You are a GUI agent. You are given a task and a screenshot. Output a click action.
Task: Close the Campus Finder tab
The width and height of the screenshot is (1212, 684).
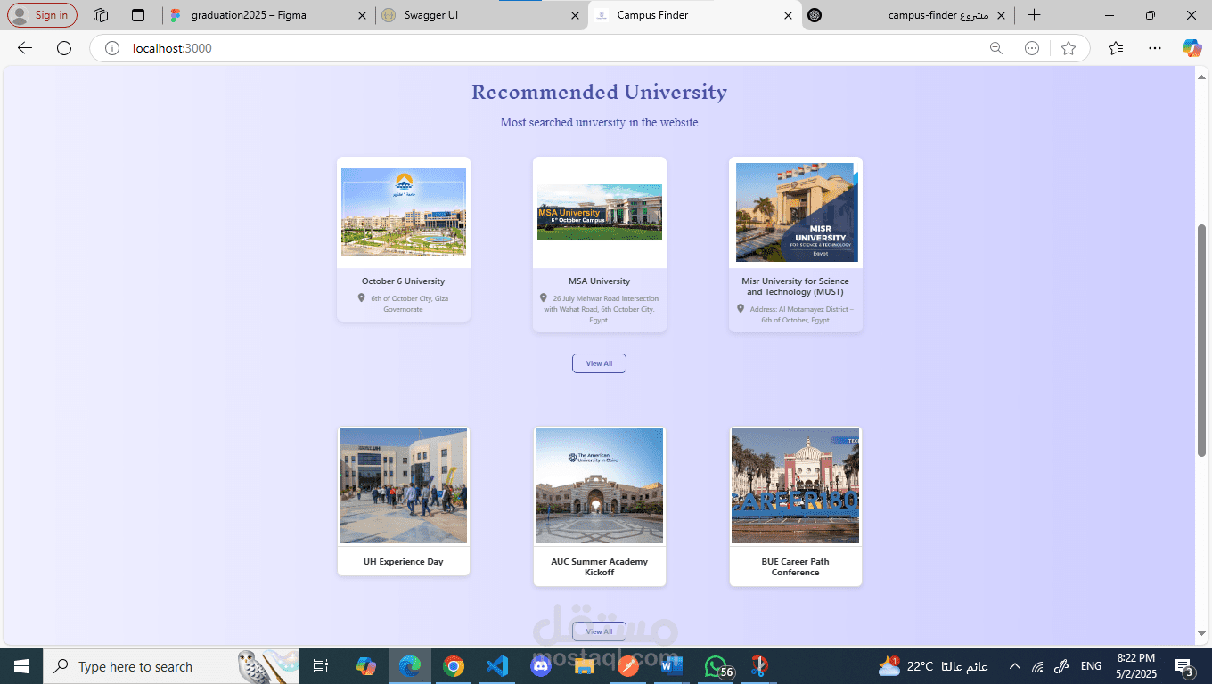[x=788, y=15]
